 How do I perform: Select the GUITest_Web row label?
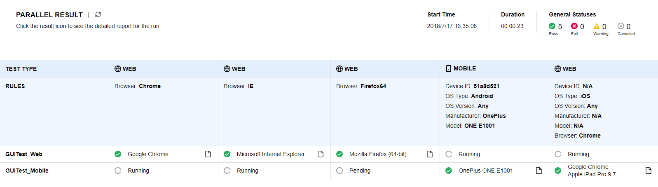pyautogui.click(x=24, y=154)
